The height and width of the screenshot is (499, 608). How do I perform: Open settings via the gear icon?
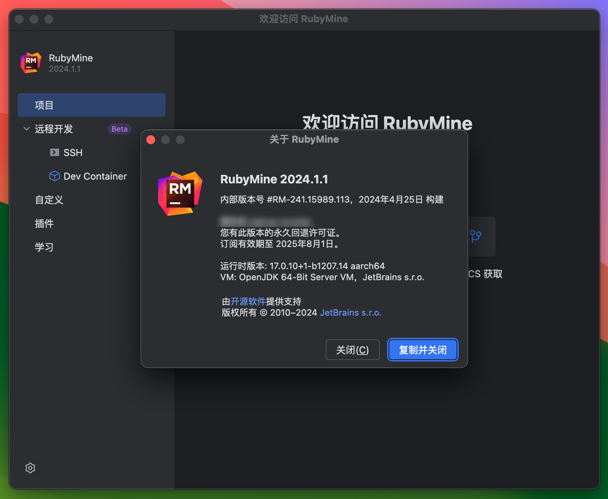click(30, 468)
